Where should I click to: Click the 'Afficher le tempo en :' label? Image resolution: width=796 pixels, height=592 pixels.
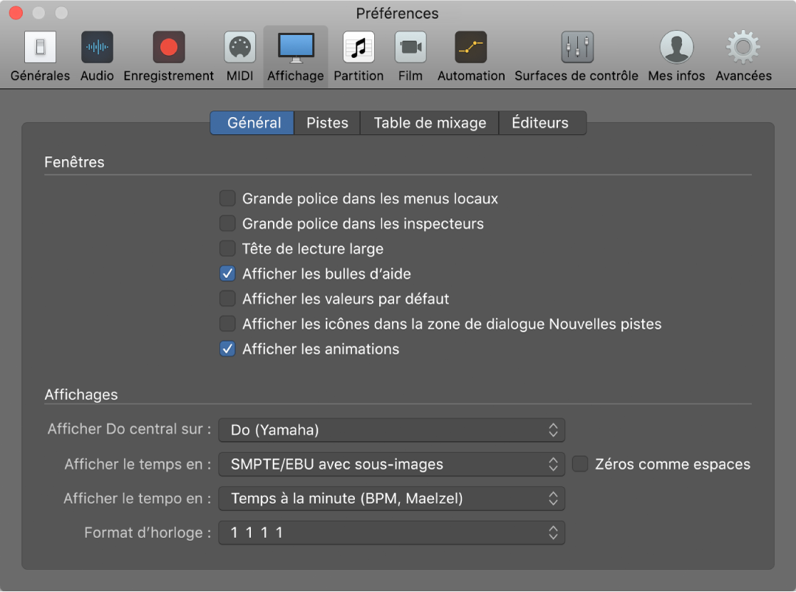137,499
